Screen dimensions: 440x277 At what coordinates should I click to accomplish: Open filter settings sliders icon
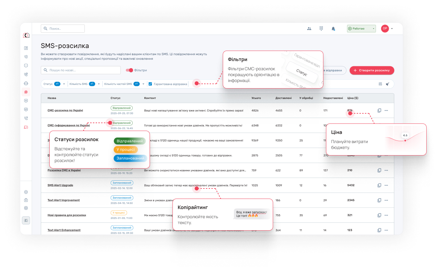[x=380, y=84]
